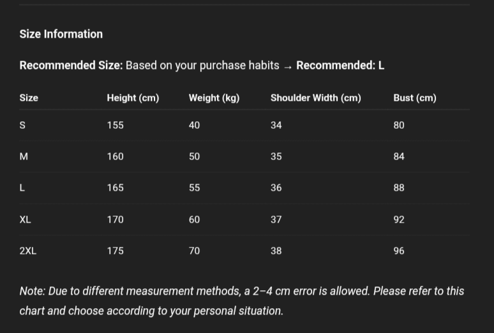The height and width of the screenshot is (333, 494).
Task: Click the Size column header
Action: [x=29, y=98]
